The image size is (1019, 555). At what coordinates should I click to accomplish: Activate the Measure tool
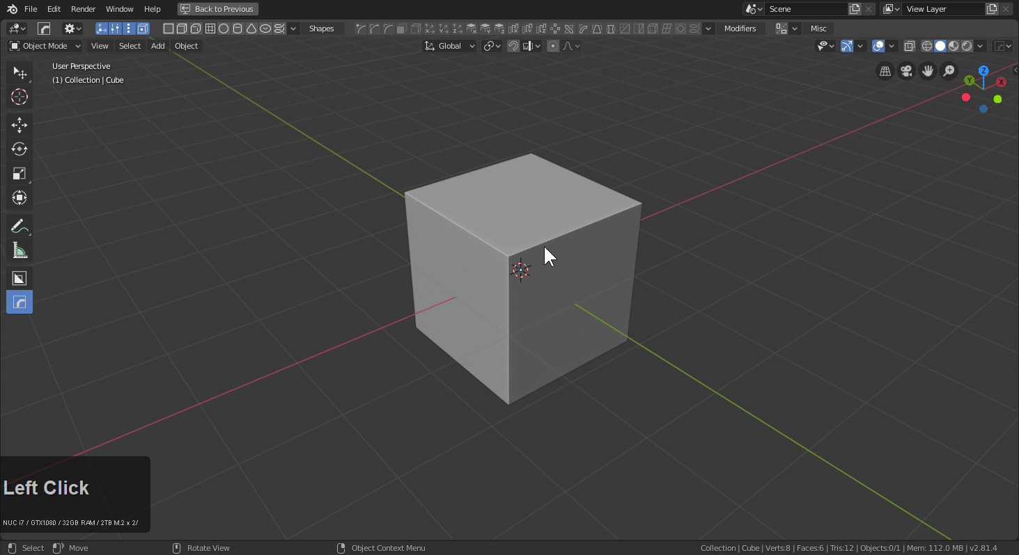(19, 250)
